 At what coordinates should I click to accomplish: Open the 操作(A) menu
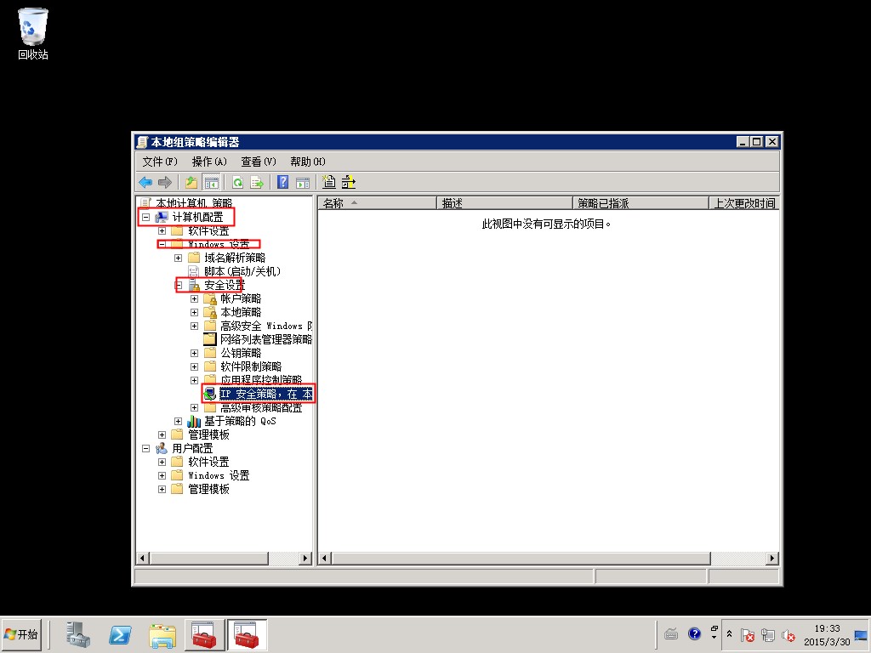(208, 162)
